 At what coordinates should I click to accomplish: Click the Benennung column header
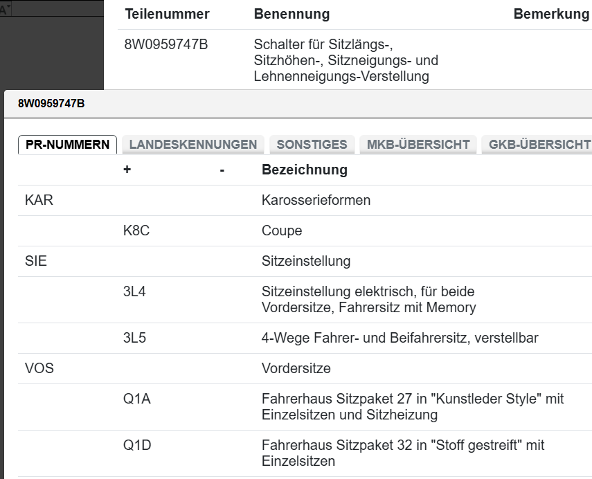coord(291,15)
